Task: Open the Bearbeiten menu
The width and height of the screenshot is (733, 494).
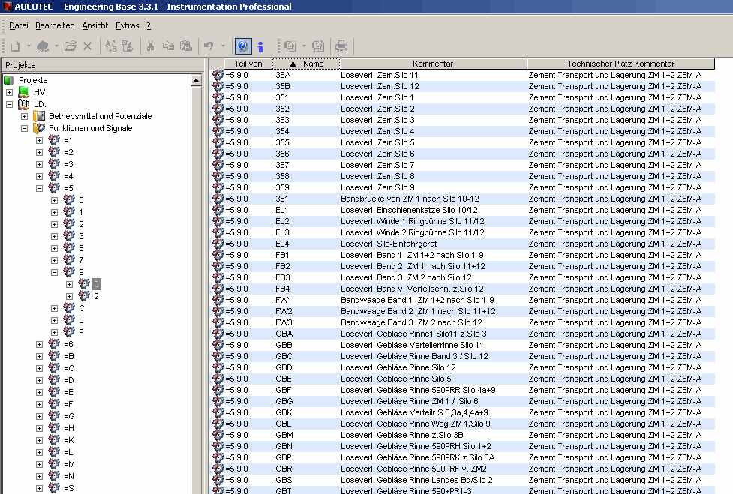Action: coord(55,25)
